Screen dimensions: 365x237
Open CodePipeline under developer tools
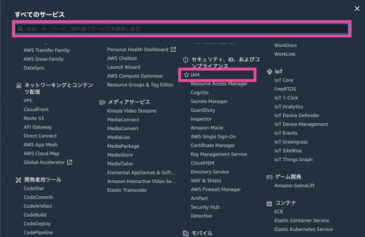[38, 233]
